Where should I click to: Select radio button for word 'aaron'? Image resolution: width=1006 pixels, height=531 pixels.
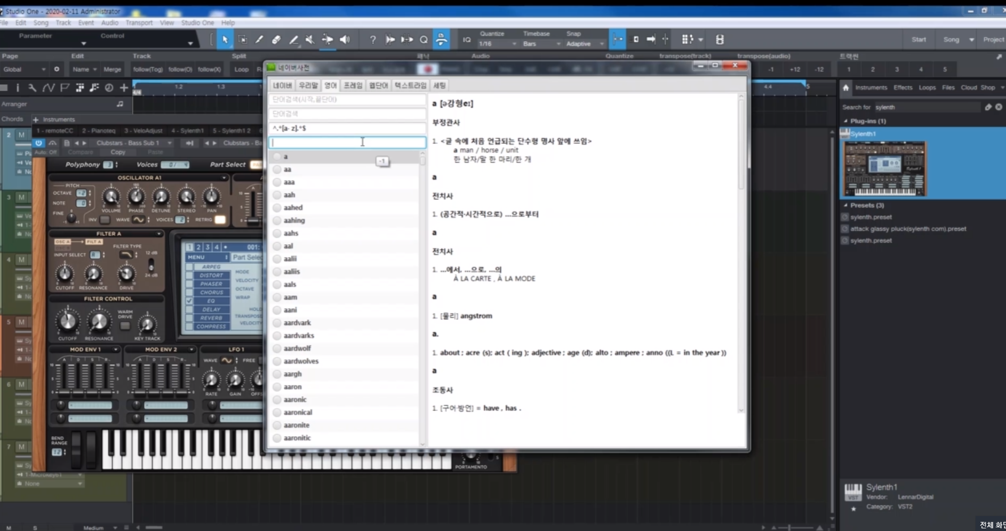(x=277, y=387)
